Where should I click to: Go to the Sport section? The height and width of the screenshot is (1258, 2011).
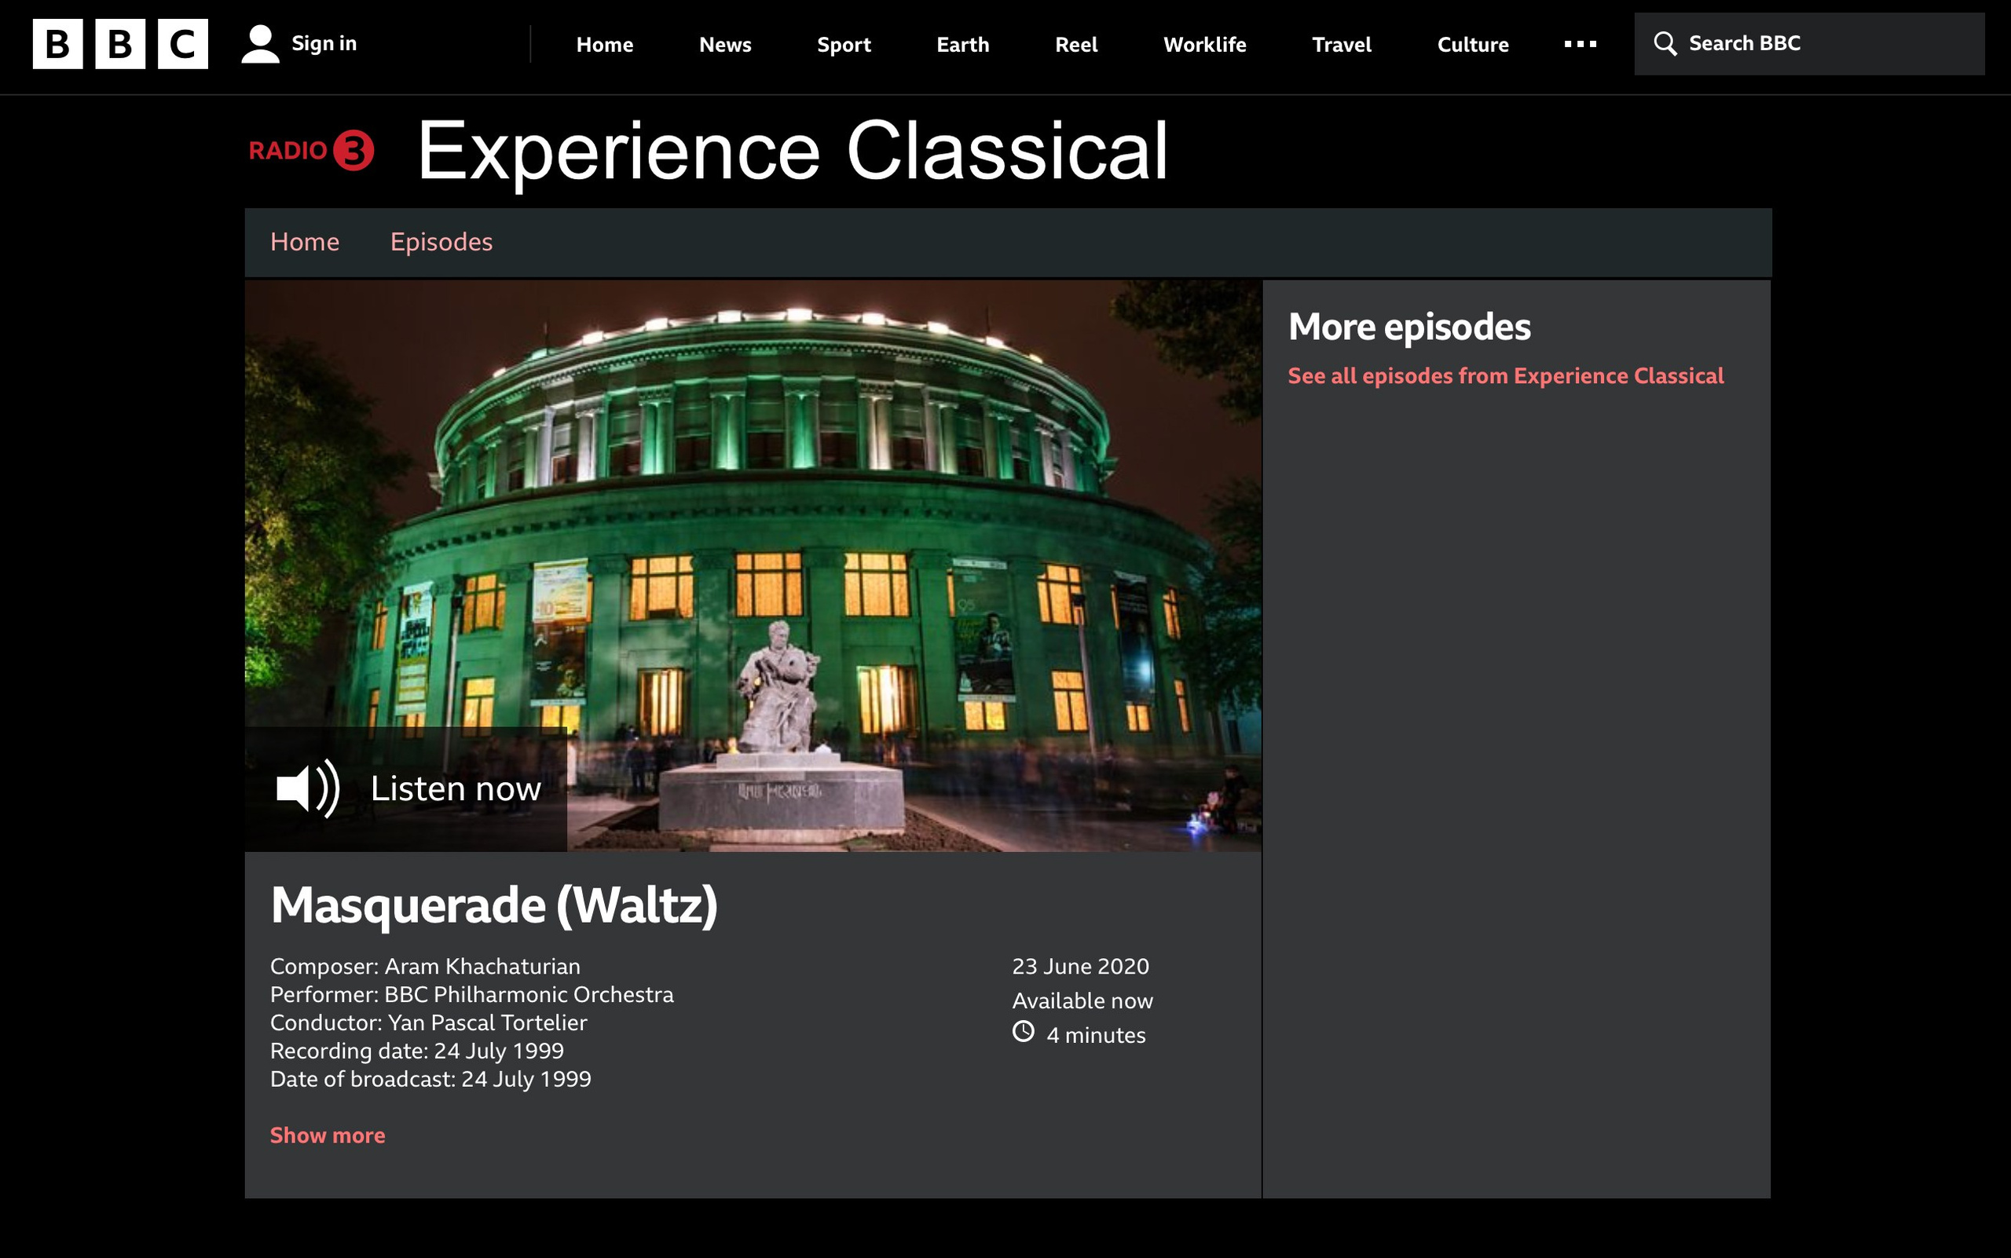[843, 45]
